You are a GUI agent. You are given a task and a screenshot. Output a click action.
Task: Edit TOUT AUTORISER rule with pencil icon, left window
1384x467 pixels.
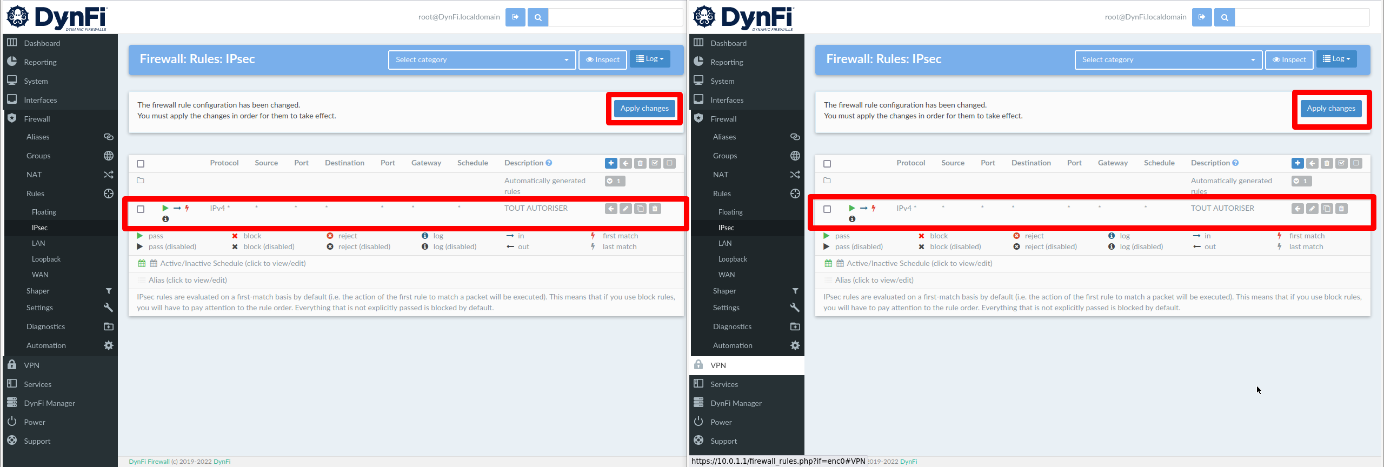626,209
